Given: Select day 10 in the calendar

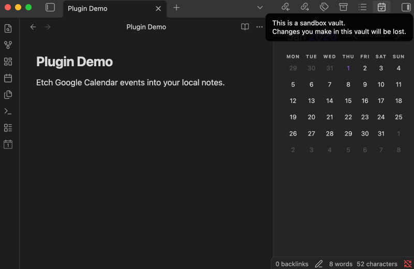Looking at the screenshot, I should (x=381, y=84).
